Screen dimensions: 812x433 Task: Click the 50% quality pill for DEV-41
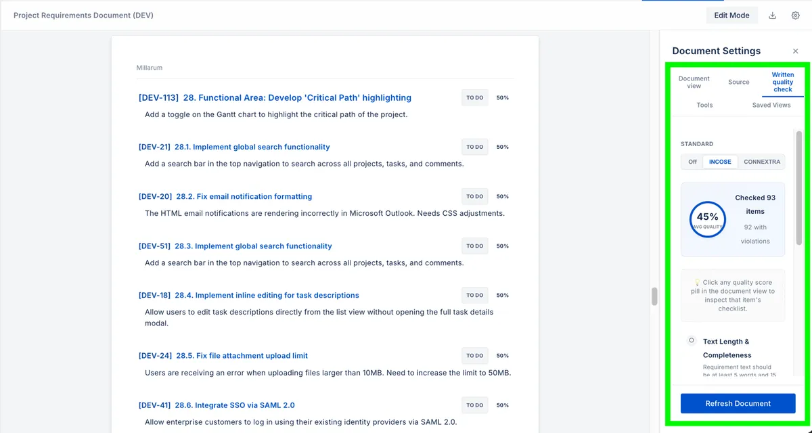503,405
